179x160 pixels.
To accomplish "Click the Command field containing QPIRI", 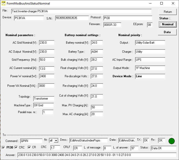I will coord(31,141).
